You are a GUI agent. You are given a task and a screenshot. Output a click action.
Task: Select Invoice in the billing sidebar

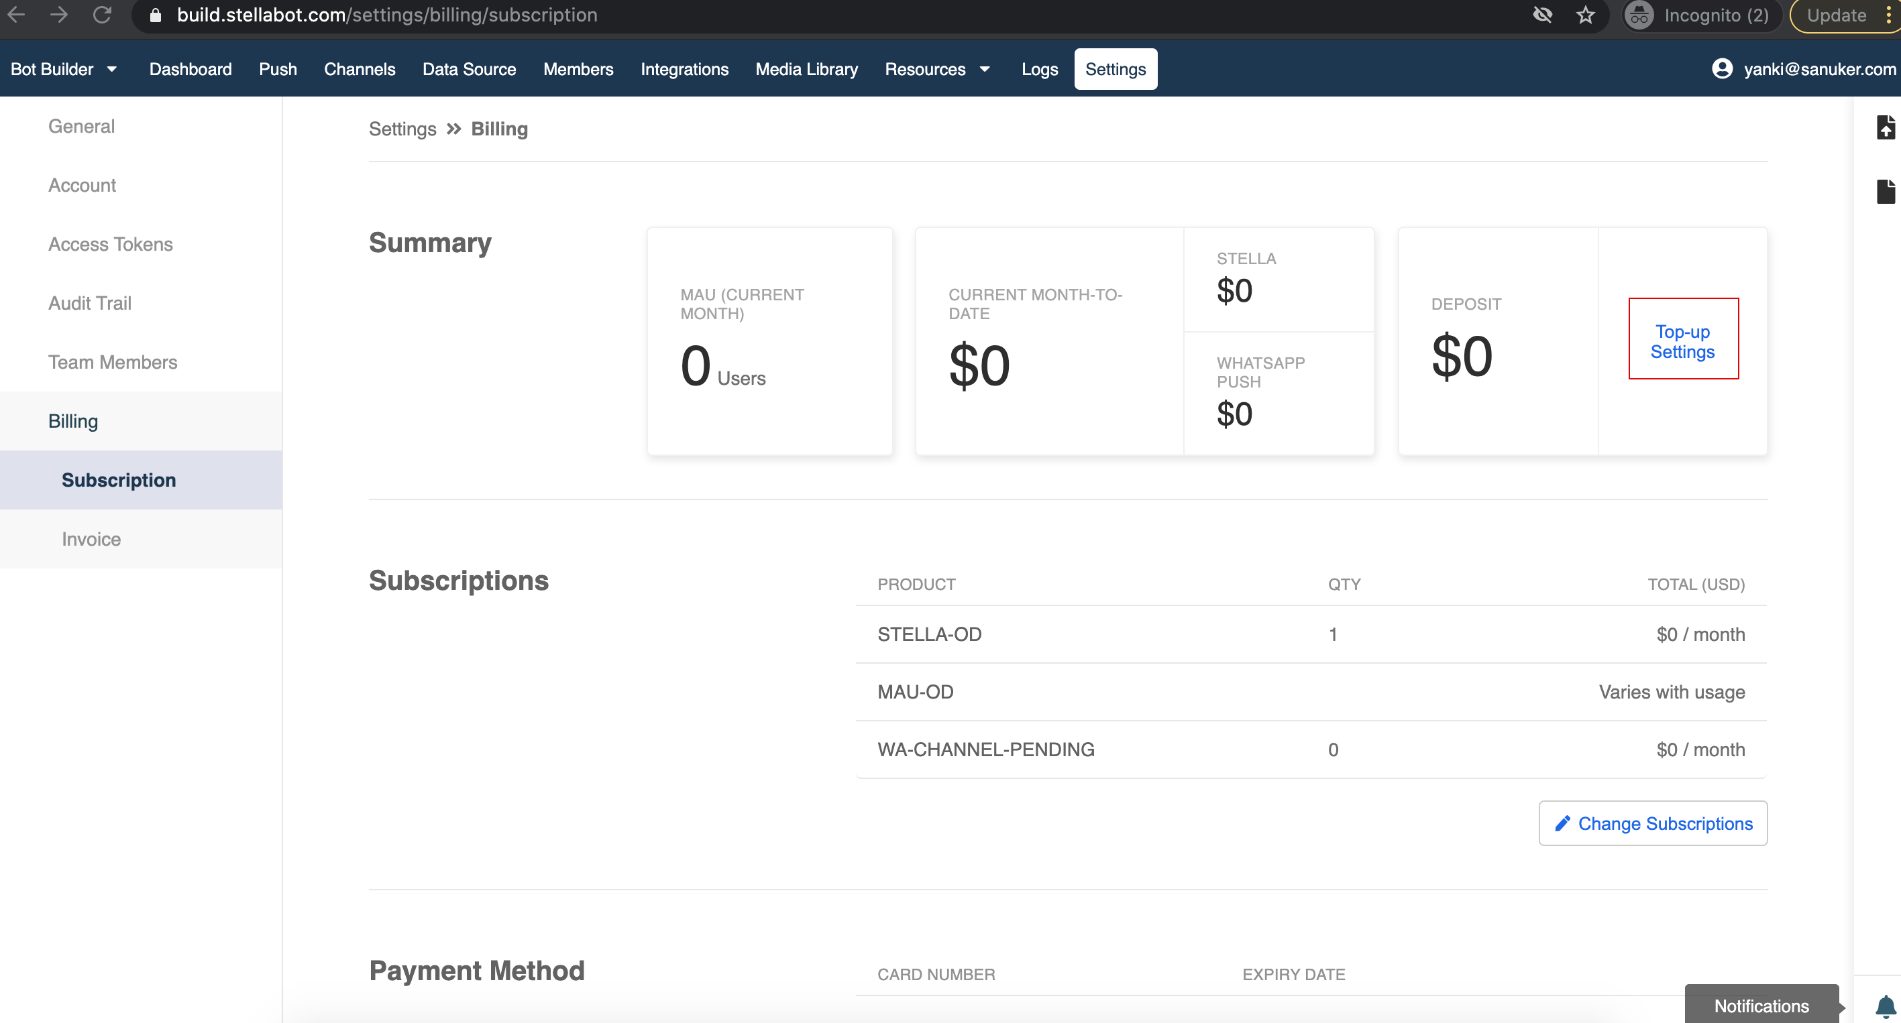[x=91, y=539]
